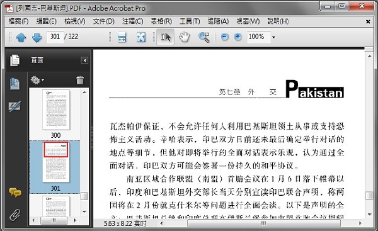
Task: Select the Marquee Zoom magnifier tool
Action: coord(204,37)
